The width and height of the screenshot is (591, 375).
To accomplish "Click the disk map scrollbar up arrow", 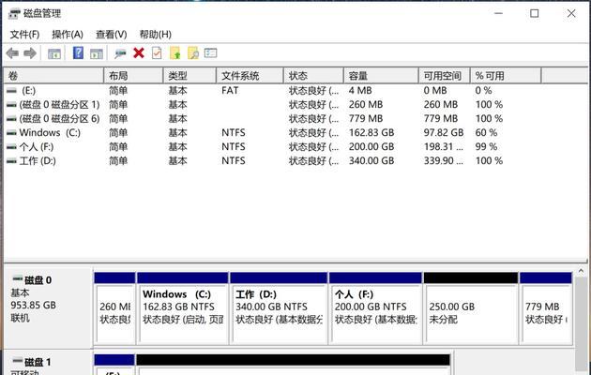I will coord(581,271).
